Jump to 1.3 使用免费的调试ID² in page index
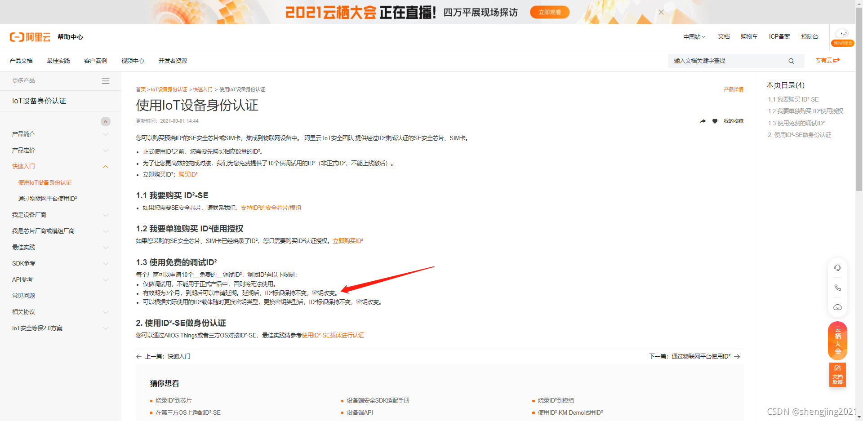 (x=796, y=123)
